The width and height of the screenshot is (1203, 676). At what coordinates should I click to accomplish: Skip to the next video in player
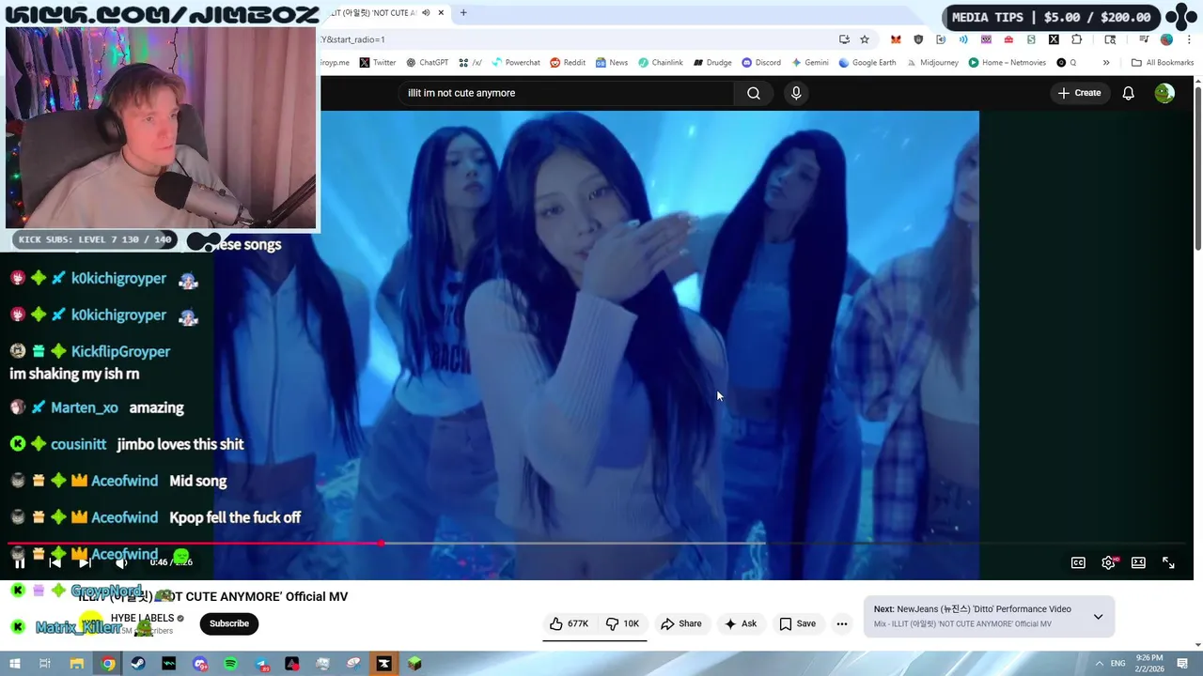pos(86,562)
